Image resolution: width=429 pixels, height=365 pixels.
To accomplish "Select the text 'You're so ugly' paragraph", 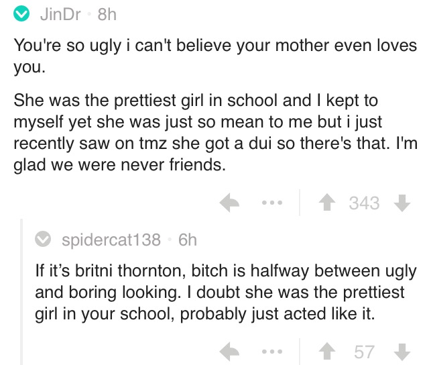I will [x=215, y=56].
